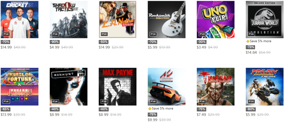The height and width of the screenshot is (122, 288).
Task: Click the -80% badge under MX vs ATV
Action: click(251, 109)
